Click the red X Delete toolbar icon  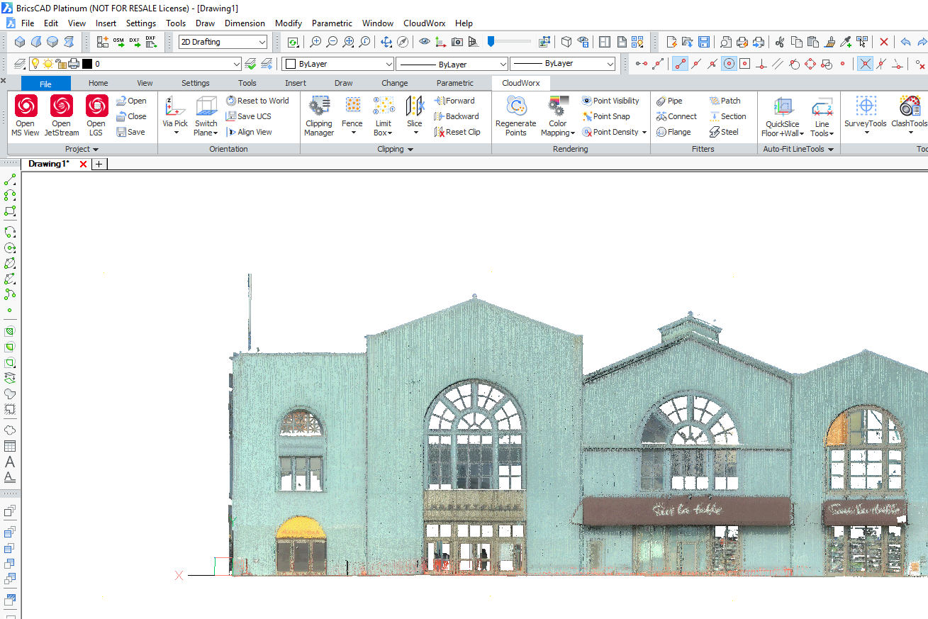click(x=884, y=42)
